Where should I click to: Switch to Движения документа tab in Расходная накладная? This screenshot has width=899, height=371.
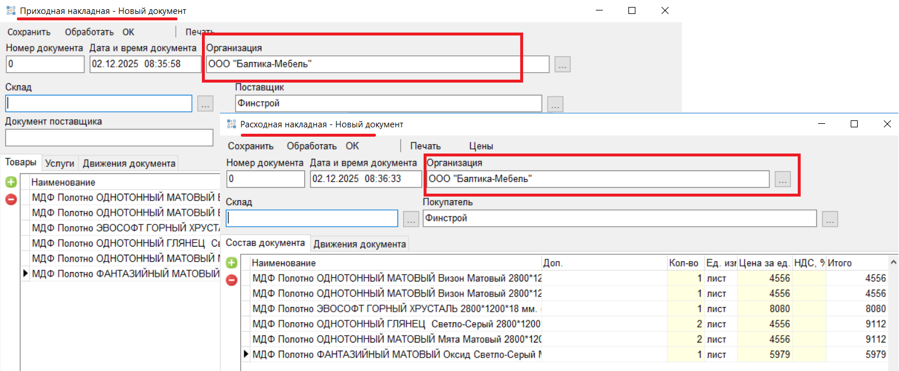pyautogui.click(x=359, y=244)
